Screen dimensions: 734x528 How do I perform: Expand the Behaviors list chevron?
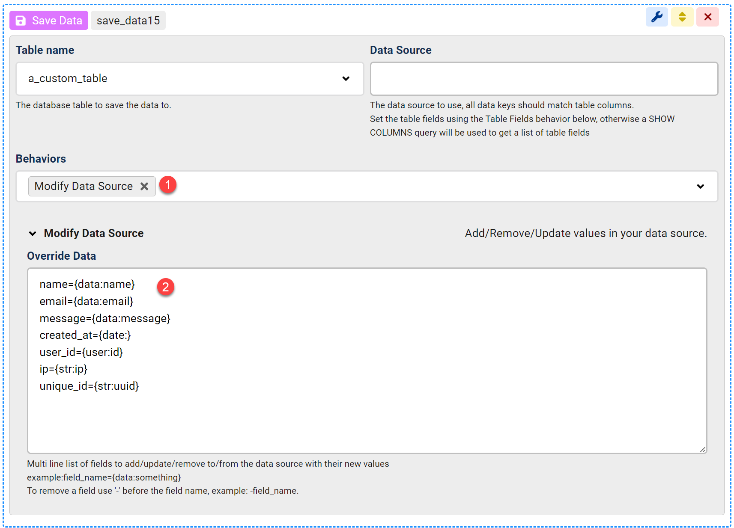point(700,187)
